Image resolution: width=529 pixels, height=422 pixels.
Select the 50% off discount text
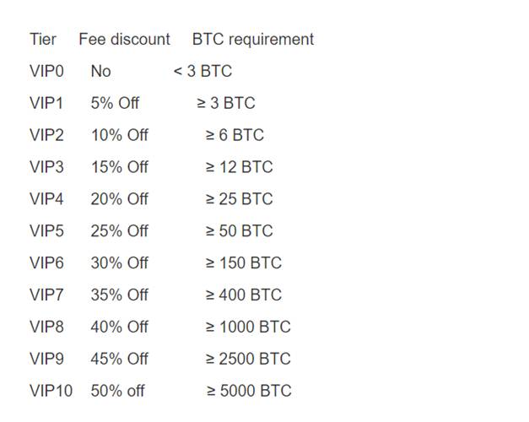(118, 391)
